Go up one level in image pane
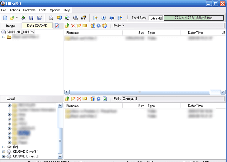This screenshot has width=227, height=162. pyautogui.click(x=67, y=26)
